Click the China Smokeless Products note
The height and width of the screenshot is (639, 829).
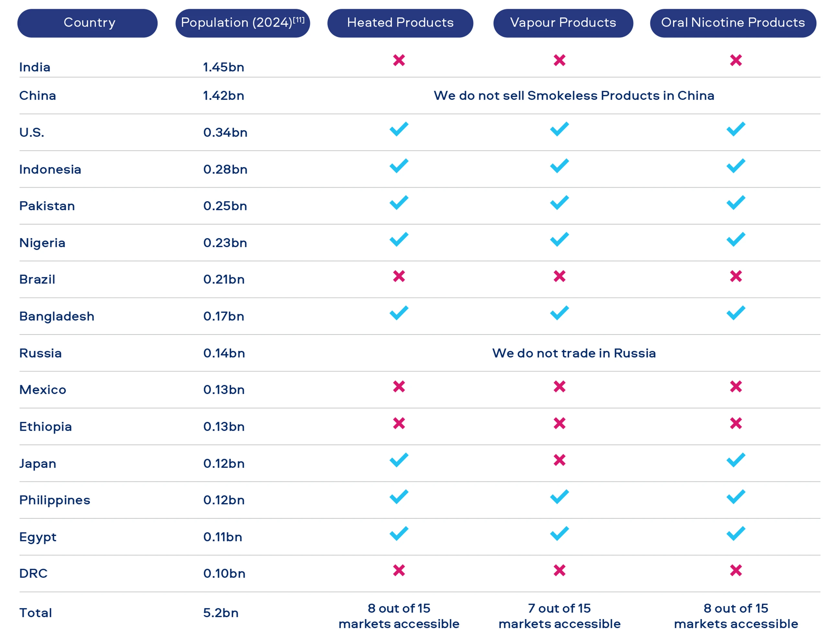(x=574, y=95)
